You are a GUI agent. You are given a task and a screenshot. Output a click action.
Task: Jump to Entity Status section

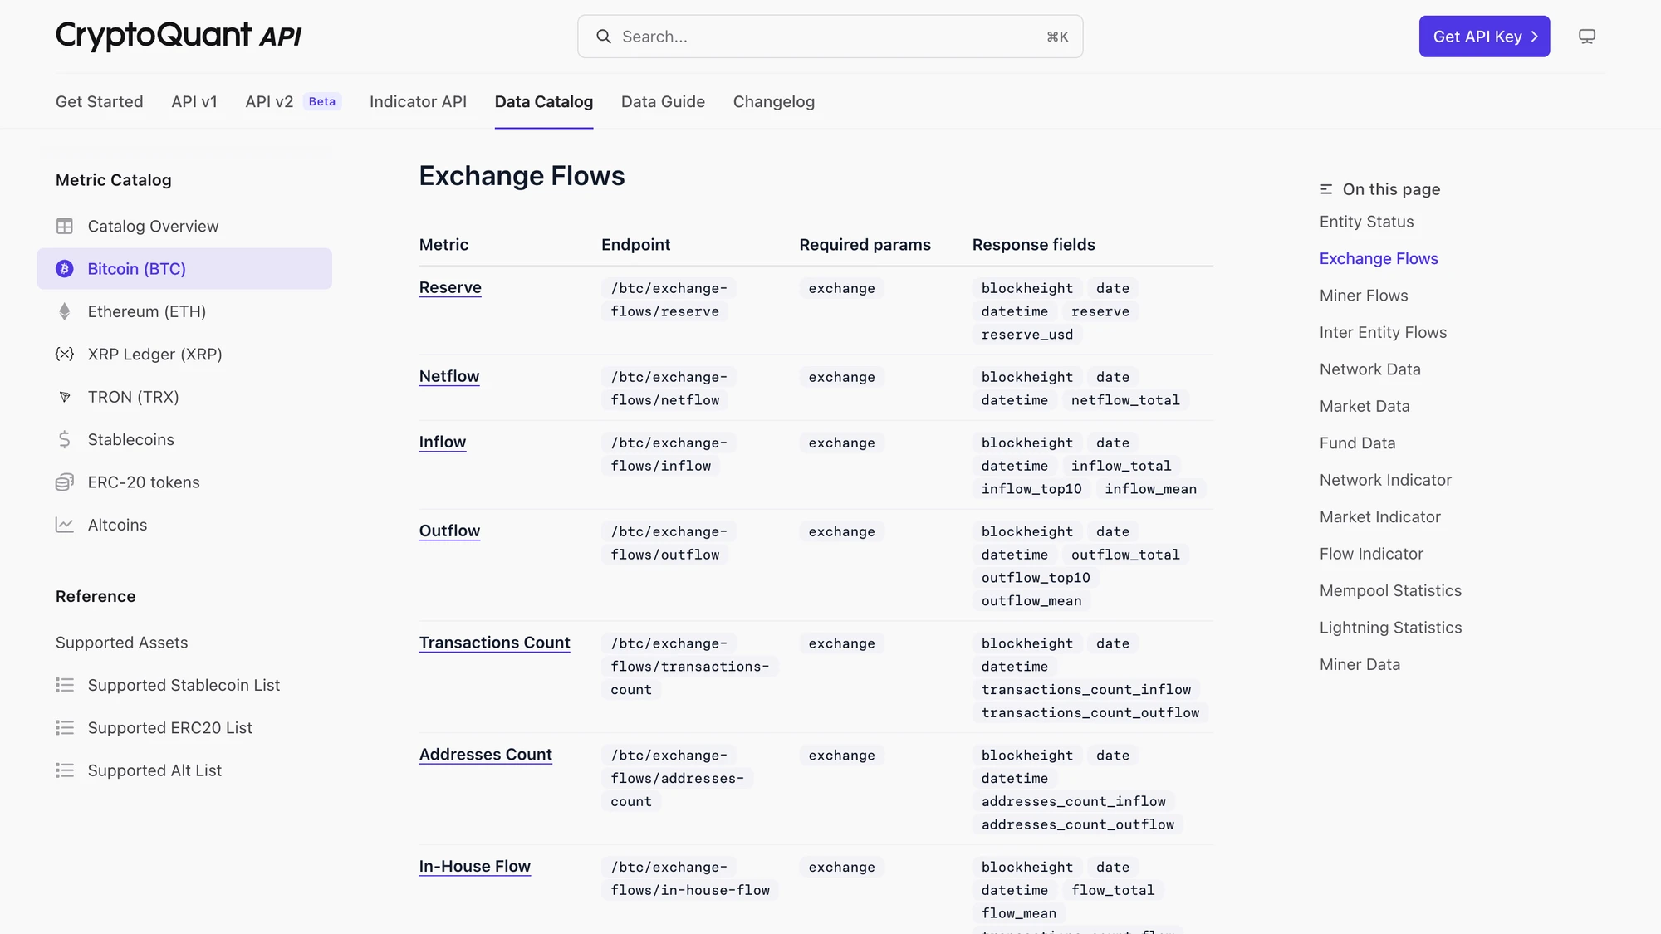(x=1366, y=222)
